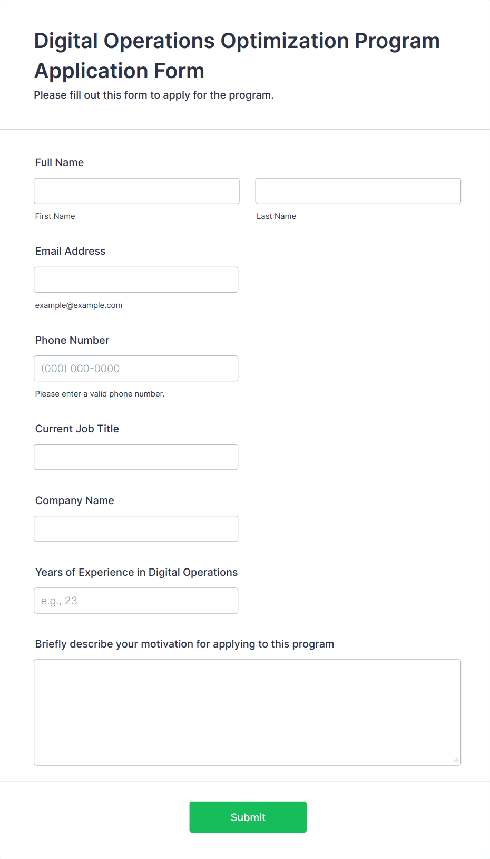Click inside the motivation description textarea
Image resolution: width=490 pixels, height=859 pixels.
pos(248,712)
